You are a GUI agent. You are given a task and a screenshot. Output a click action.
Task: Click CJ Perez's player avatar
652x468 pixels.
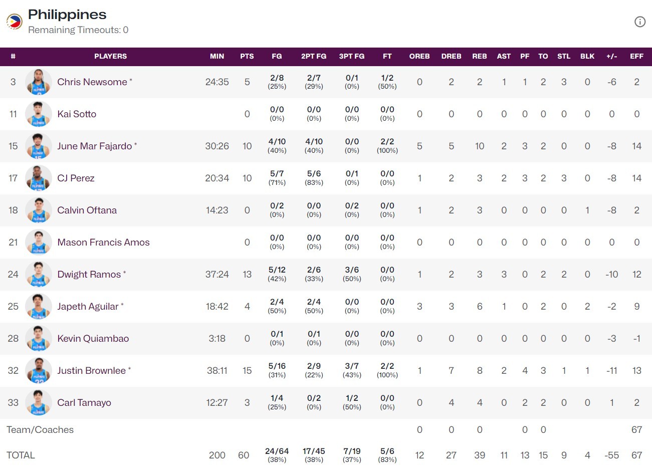pyautogui.click(x=39, y=178)
